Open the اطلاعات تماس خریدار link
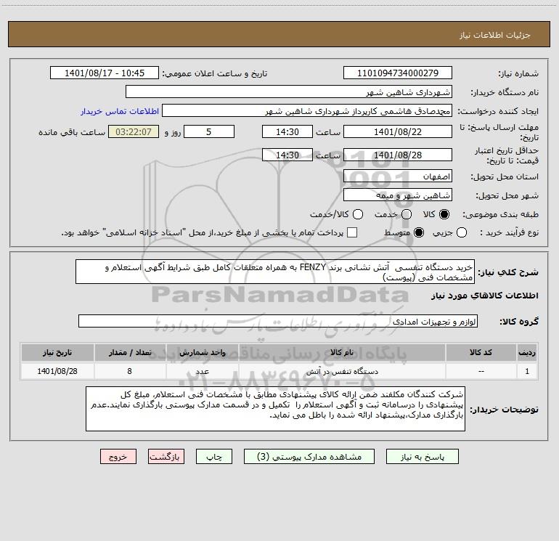The width and height of the screenshot is (559, 541). pyautogui.click(x=120, y=111)
